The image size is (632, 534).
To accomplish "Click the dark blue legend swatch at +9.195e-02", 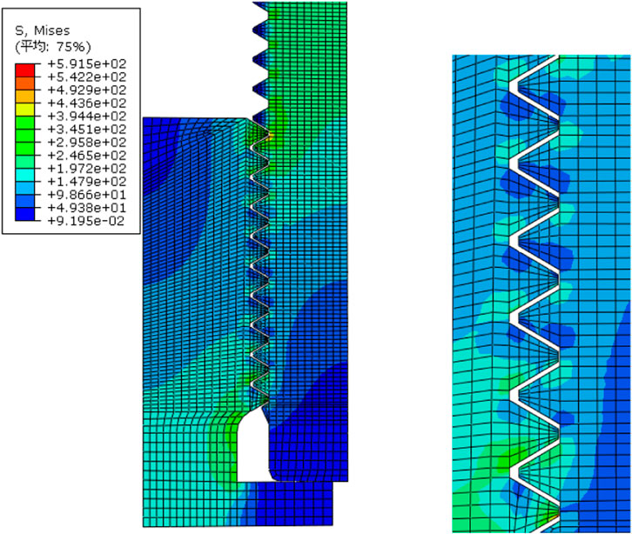I will pos(25,214).
